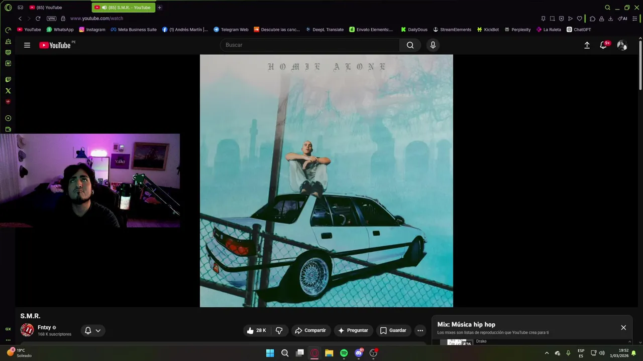This screenshot has height=361, width=643.
Task: Activate voice search microphone
Action: click(x=433, y=45)
